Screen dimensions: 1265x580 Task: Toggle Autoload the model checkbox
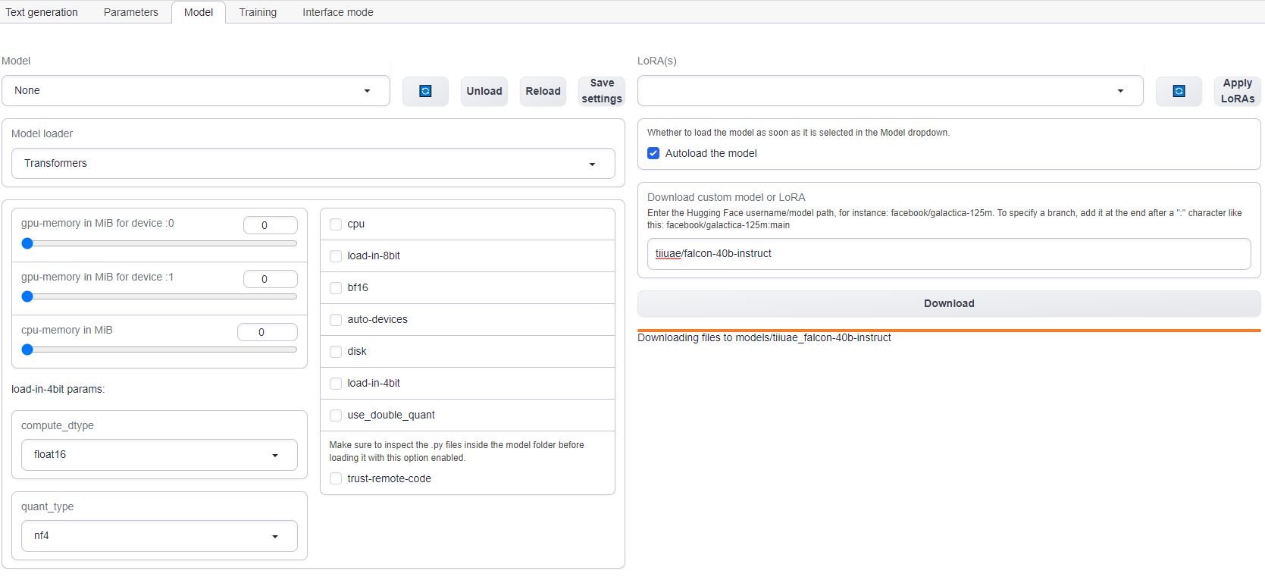pos(653,153)
